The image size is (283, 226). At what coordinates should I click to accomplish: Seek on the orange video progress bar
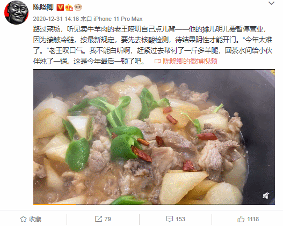tap(154, 205)
